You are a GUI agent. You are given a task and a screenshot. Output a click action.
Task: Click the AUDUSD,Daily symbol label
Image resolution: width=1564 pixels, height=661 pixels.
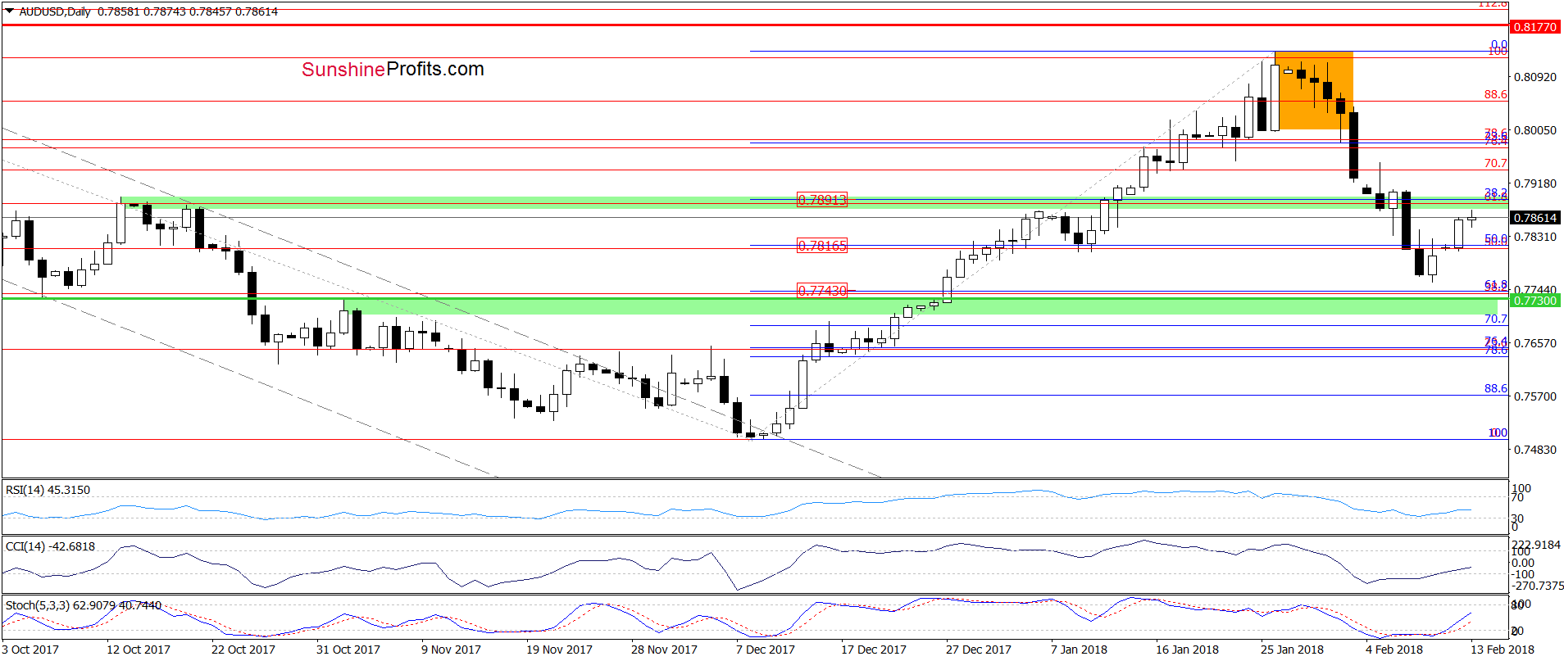[x=55, y=11]
